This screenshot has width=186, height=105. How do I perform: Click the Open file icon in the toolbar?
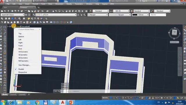[5, 11]
